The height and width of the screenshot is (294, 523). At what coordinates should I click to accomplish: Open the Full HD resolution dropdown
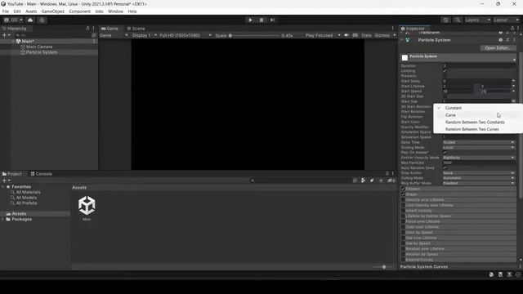tap(186, 35)
